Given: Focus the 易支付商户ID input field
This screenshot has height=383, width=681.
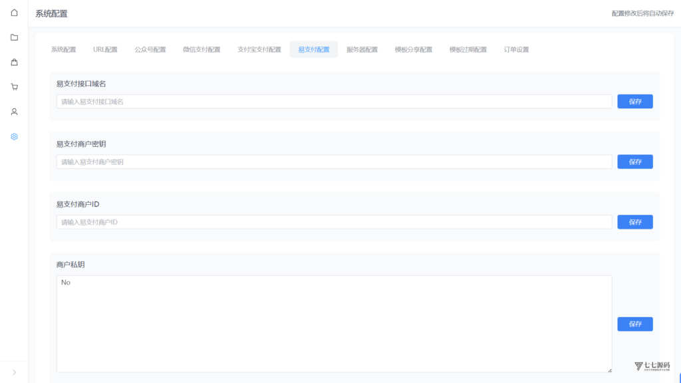Looking at the screenshot, I should click(x=334, y=222).
